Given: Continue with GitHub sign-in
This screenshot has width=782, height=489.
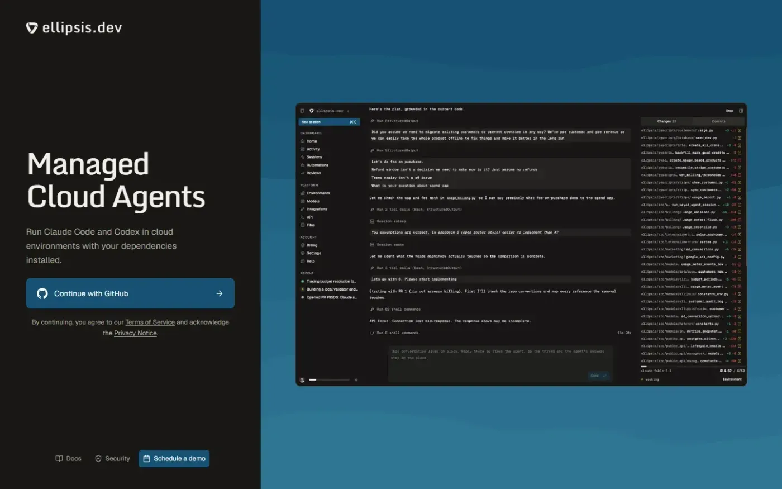Looking at the screenshot, I should tap(130, 293).
